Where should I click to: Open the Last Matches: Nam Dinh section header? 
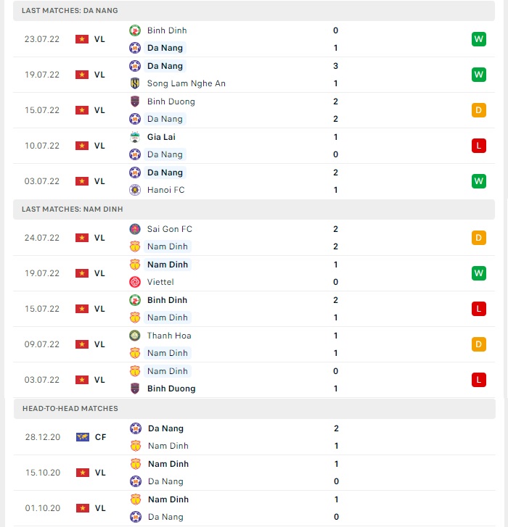[x=254, y=209]
